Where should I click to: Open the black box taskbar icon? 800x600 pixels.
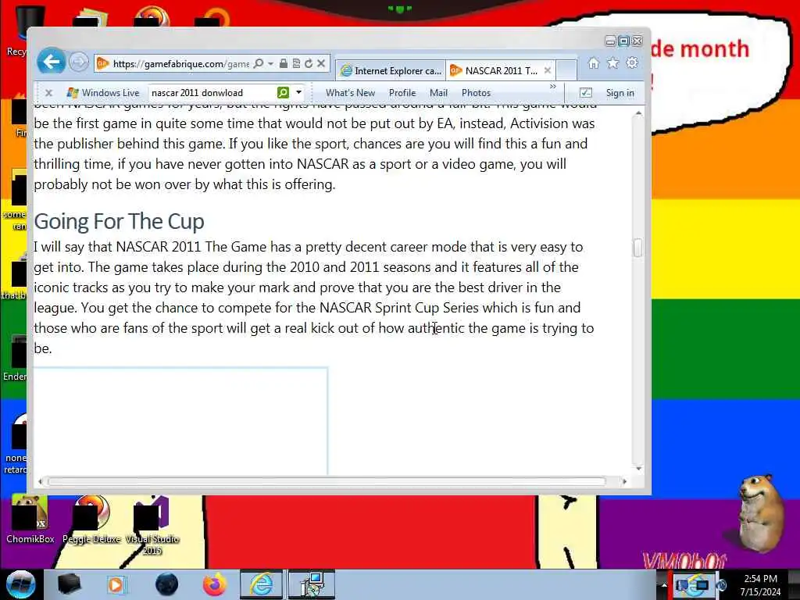coord(69,584)
